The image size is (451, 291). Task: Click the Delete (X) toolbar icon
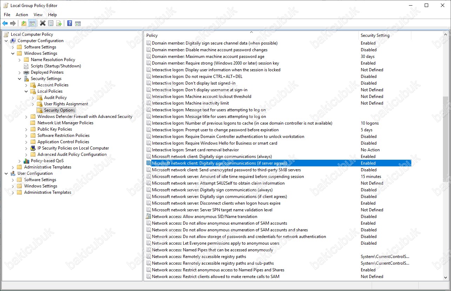tap(42, 24)
